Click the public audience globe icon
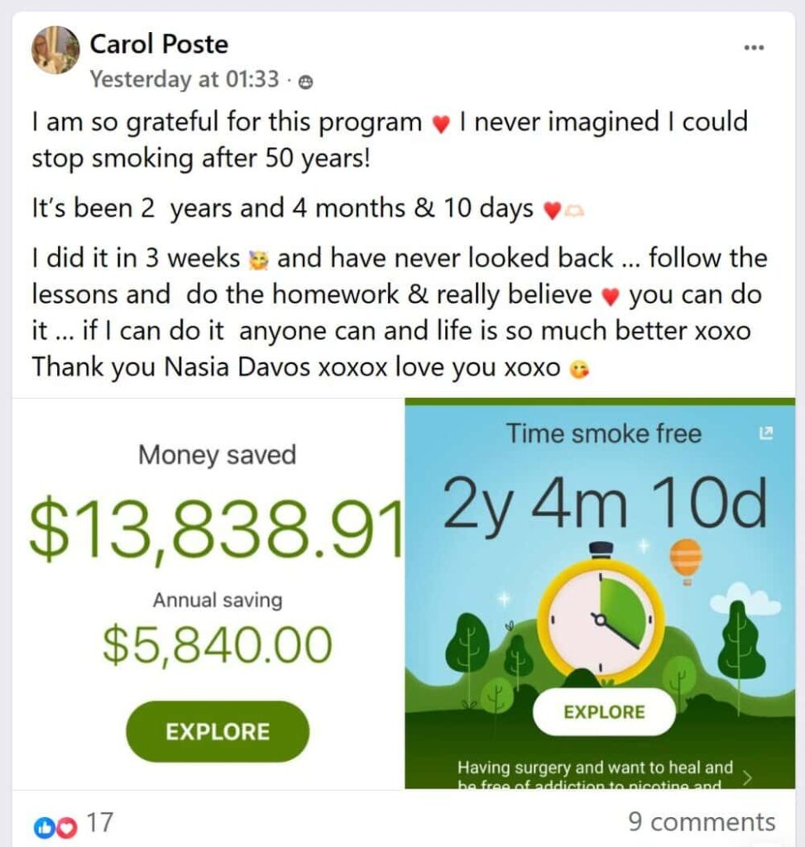The width and height of the screenshot is (805, 847). (x=306, y=82)
